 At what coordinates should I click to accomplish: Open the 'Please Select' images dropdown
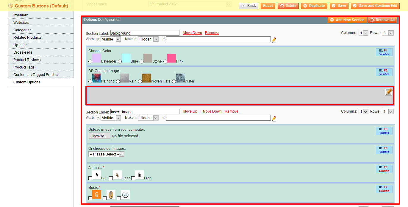tap(106, 154)
